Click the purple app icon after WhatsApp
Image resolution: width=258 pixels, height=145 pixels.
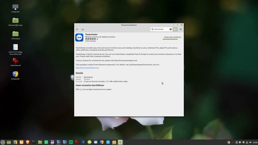point(52,142)
